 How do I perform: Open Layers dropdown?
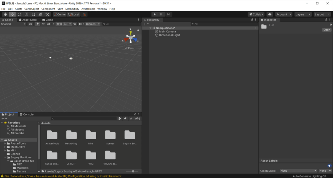click(x=303, y=14)
